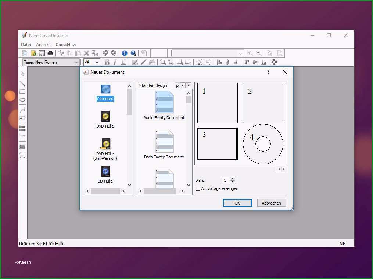Click the dialog's question-mark help button
The width and height of the screenshot is (373, 279).
[268, 72]
